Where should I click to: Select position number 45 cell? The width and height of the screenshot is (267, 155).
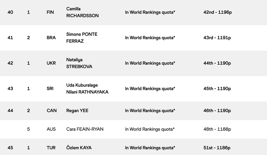pyautogui.click(x=10, y=148)
